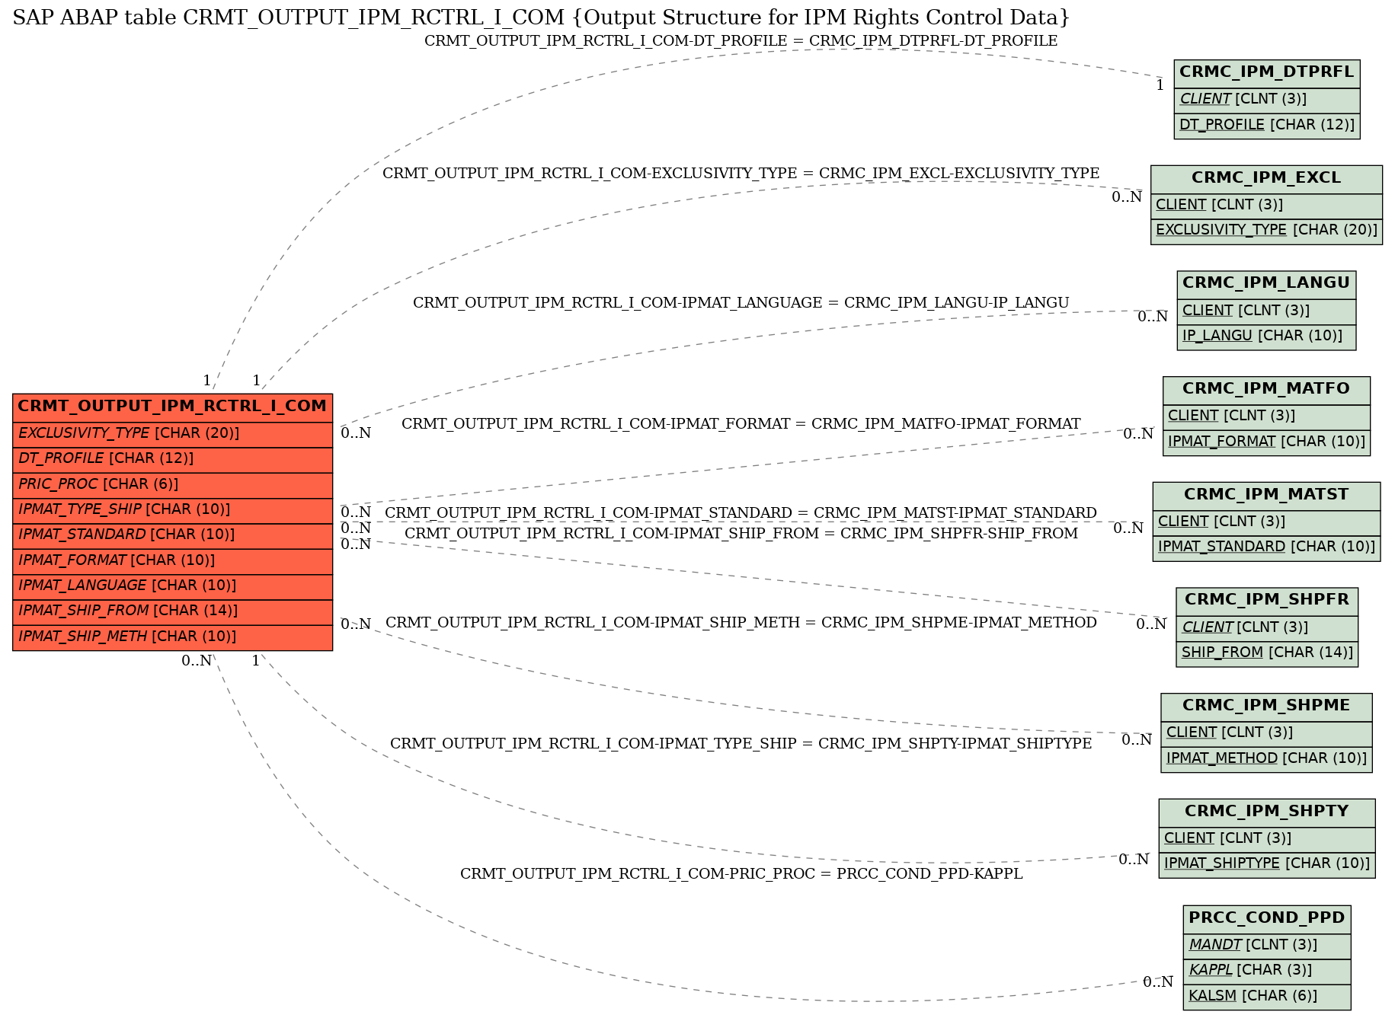The image size is (1395, 1018).
Task: Open the CRMC_IPM_EXCL table header
Action: 1266,179
